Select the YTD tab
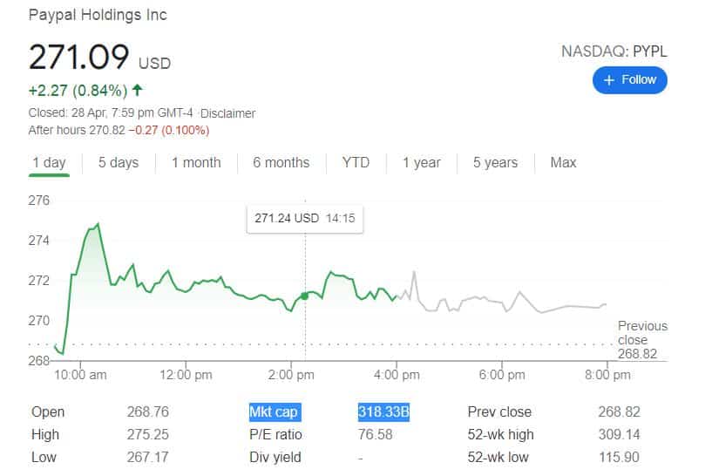This screenshot has width=712, height=476. pos(356,163)
